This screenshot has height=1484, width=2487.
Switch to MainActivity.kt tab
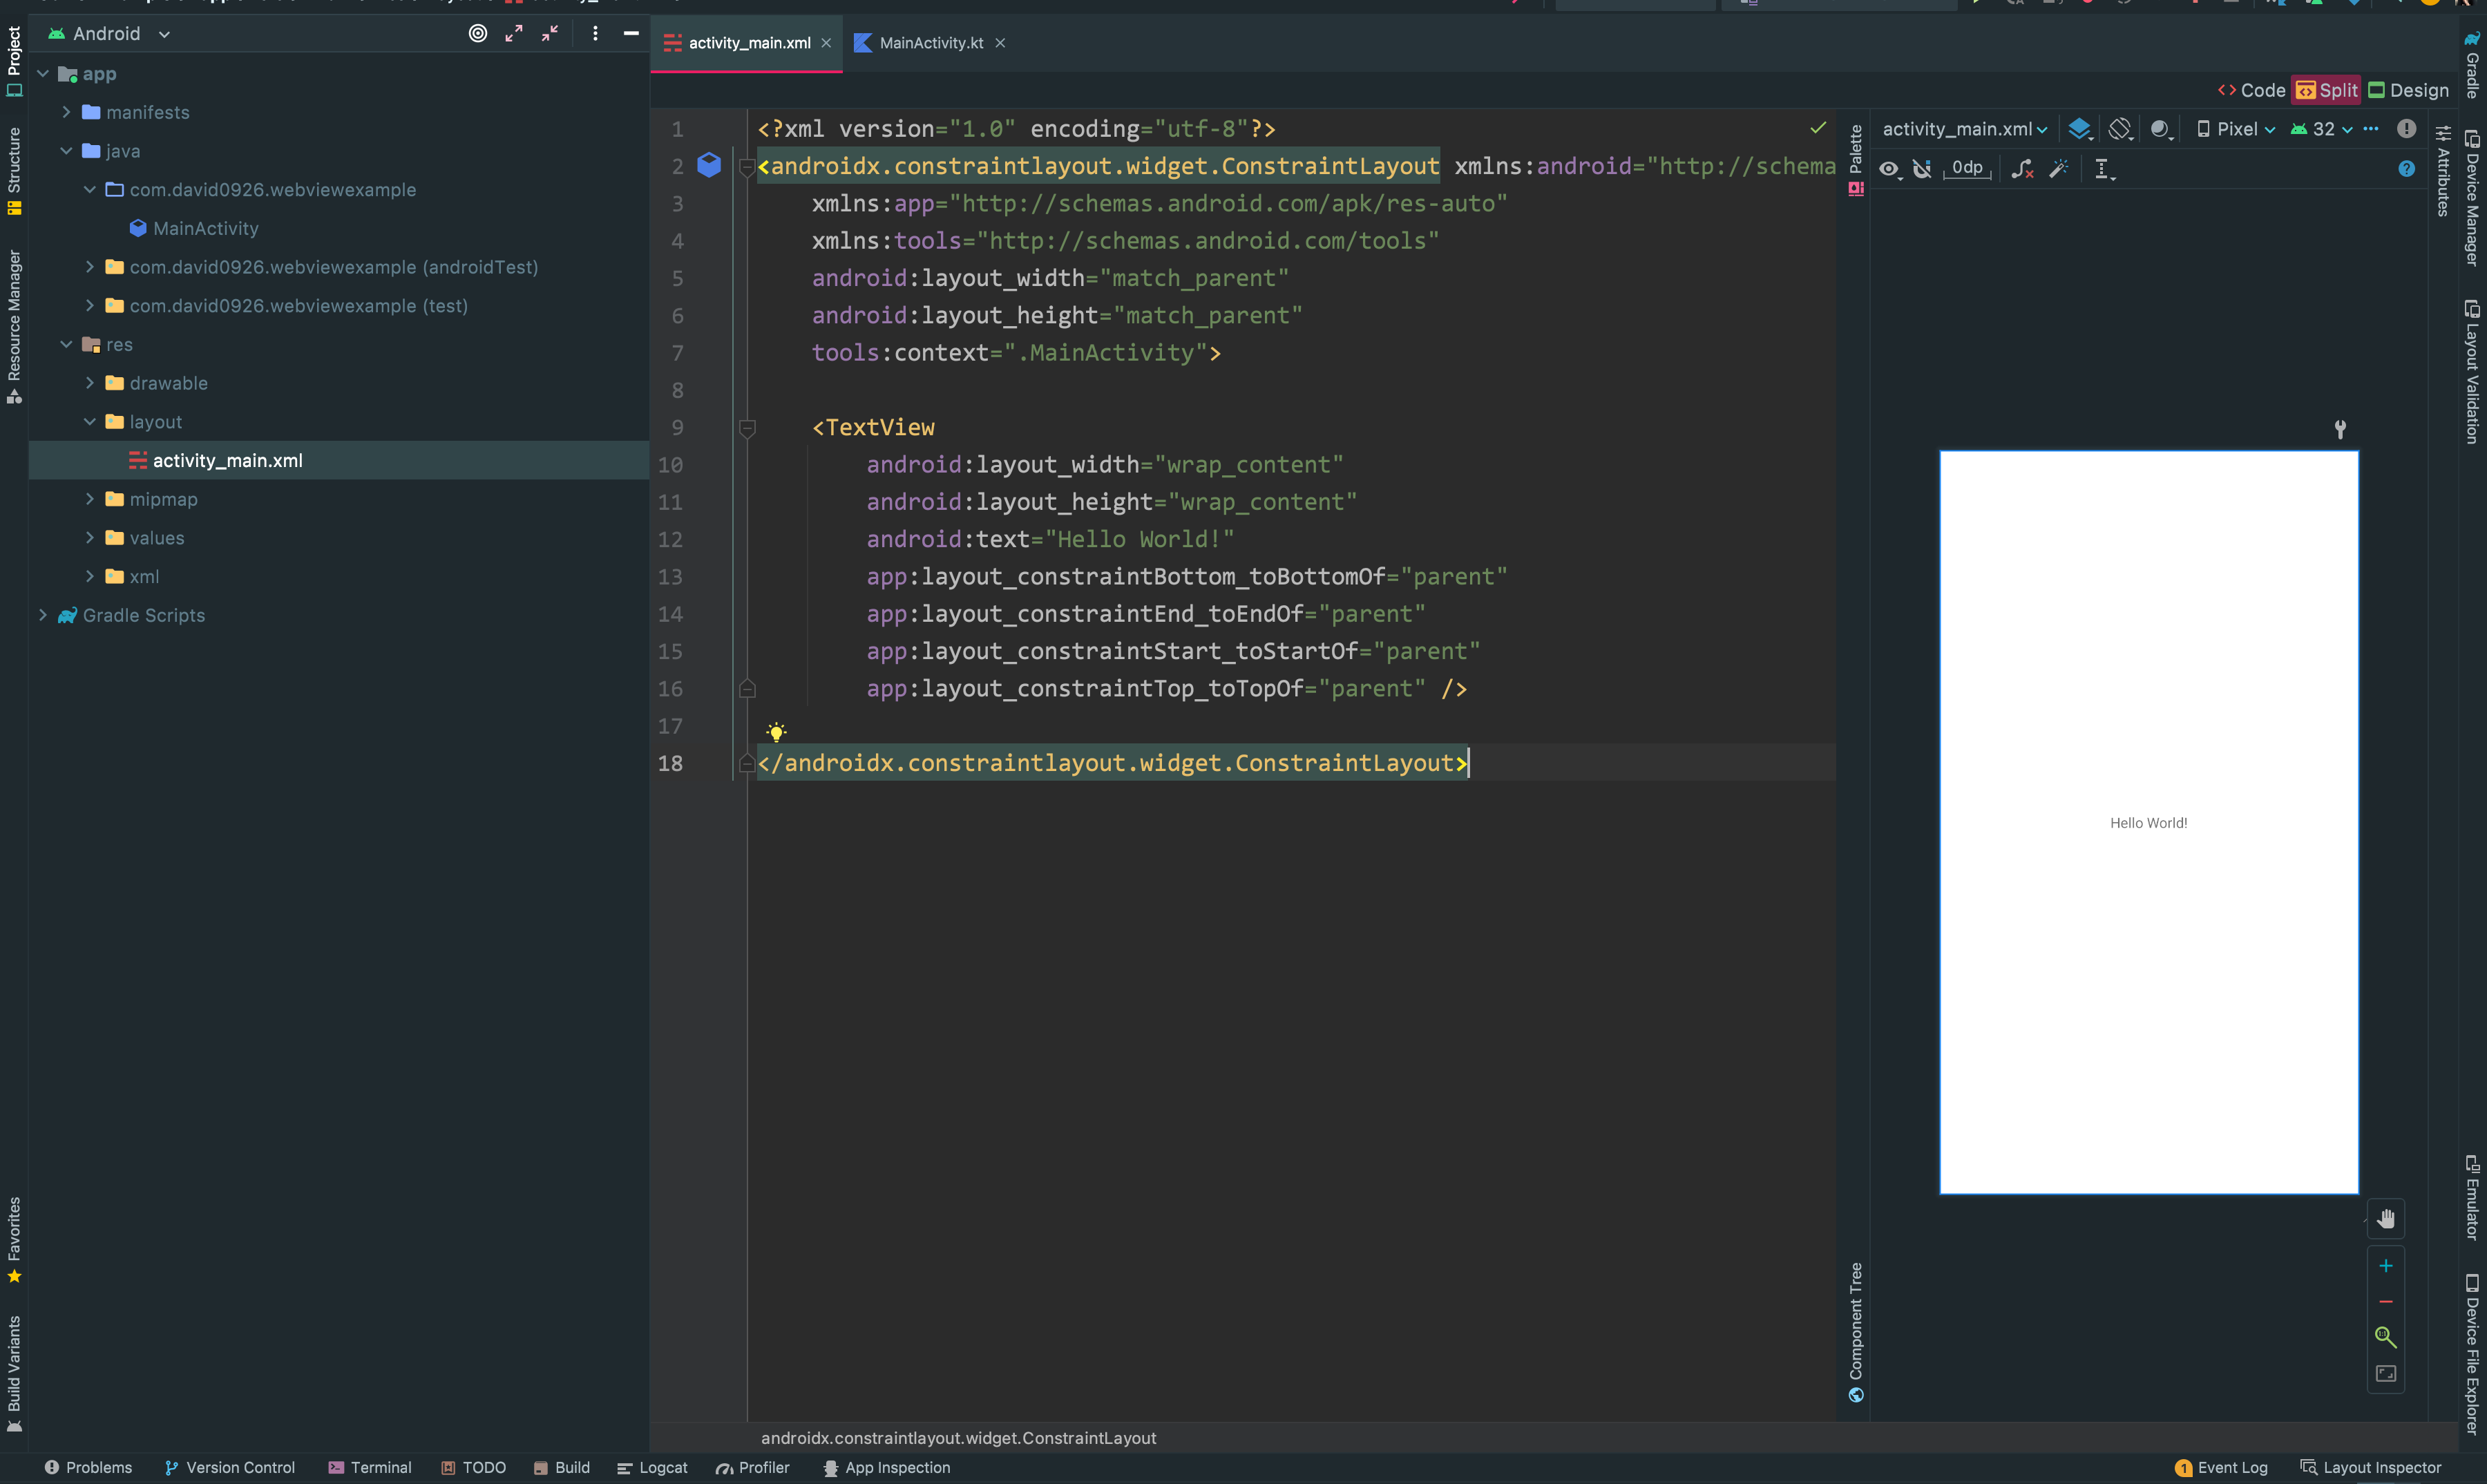coord(930,43)
